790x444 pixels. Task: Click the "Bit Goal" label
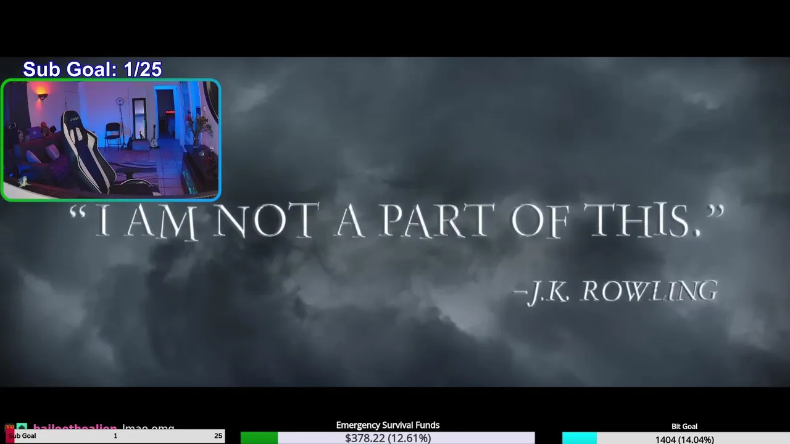[x=684, y=426]
